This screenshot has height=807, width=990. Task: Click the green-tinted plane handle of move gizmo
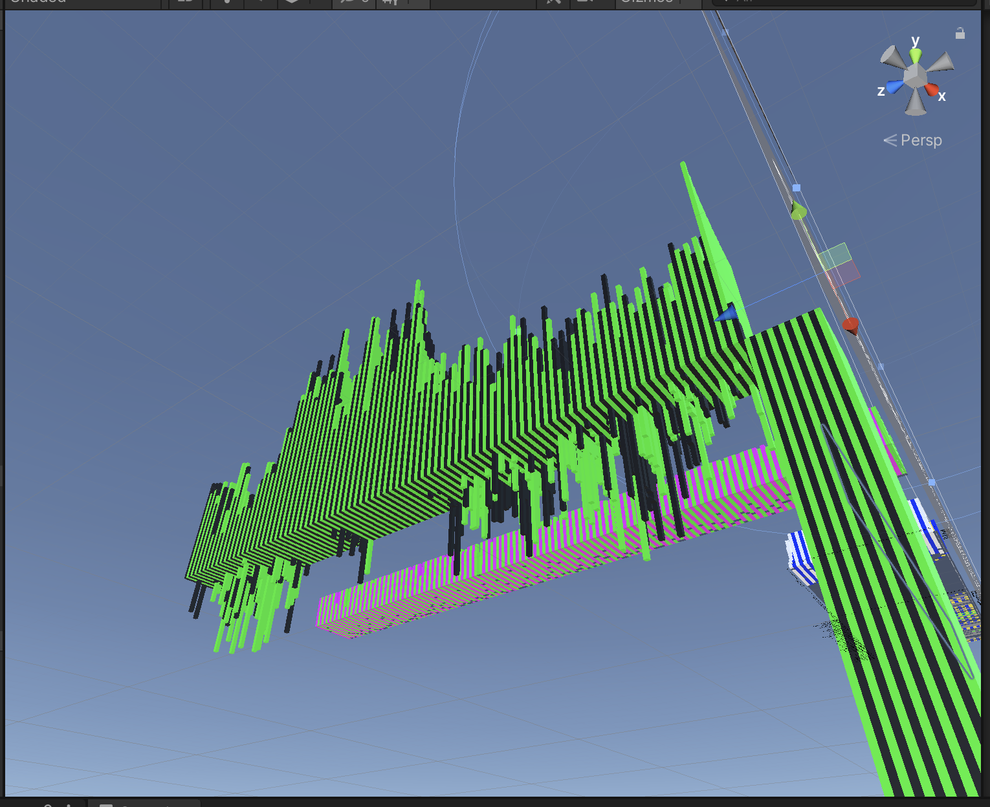coord(835,256)
